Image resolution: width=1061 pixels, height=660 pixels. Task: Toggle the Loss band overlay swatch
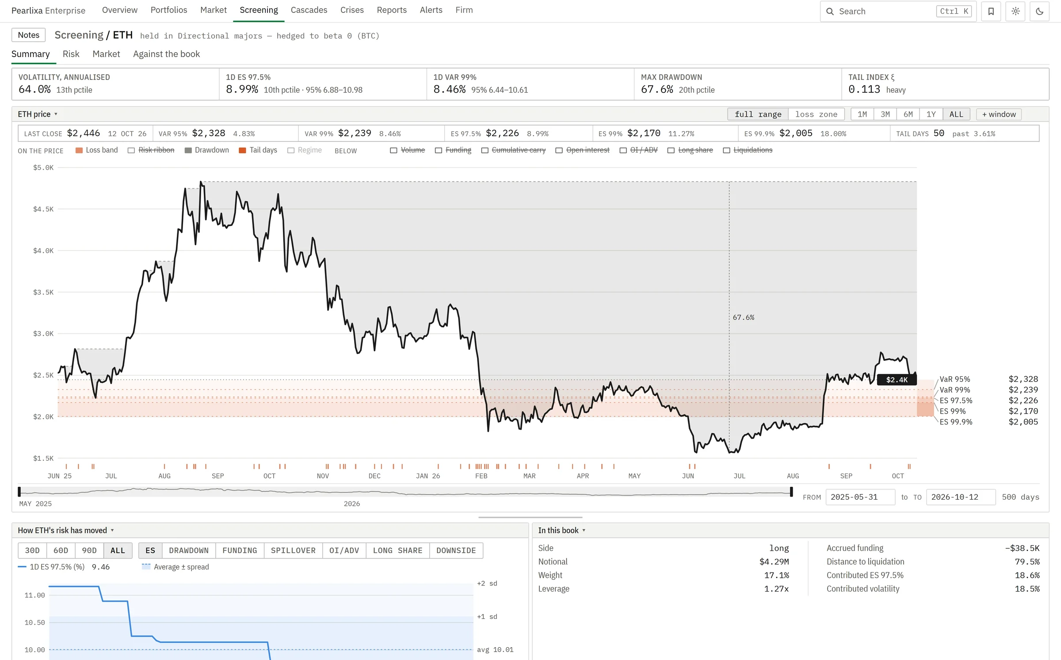coord(79,150)
